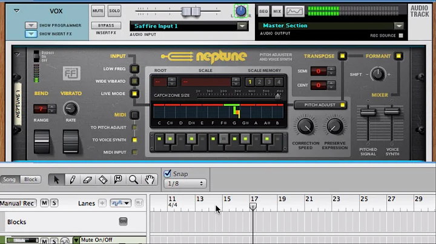The height and width of the screenshot is (244, 436).
Task: Toggle the Neptune MIDI button
Action: pos(134,115)
